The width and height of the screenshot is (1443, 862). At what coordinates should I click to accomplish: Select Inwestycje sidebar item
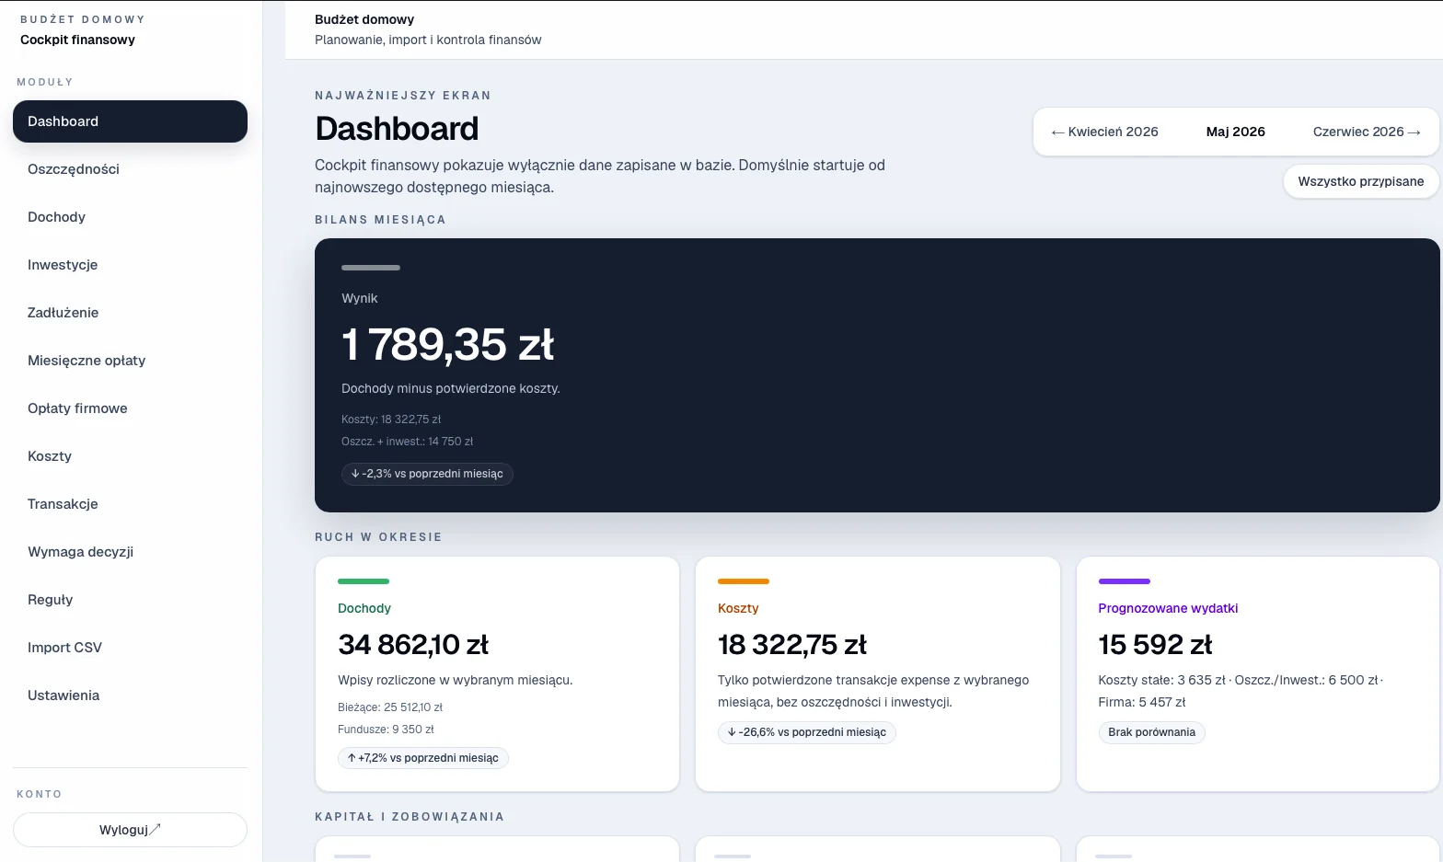[130, 265]
